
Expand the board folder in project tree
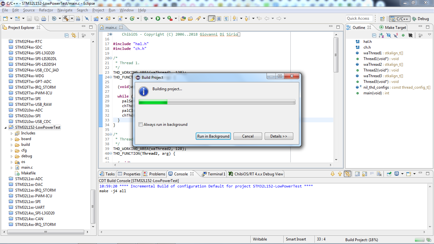(x=12, y=139)
